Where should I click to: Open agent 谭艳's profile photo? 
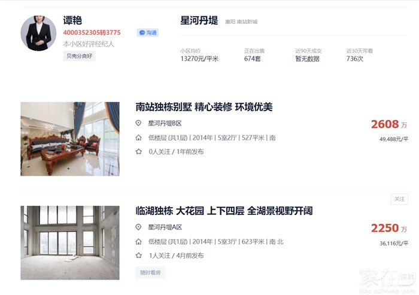coord(38,33)
